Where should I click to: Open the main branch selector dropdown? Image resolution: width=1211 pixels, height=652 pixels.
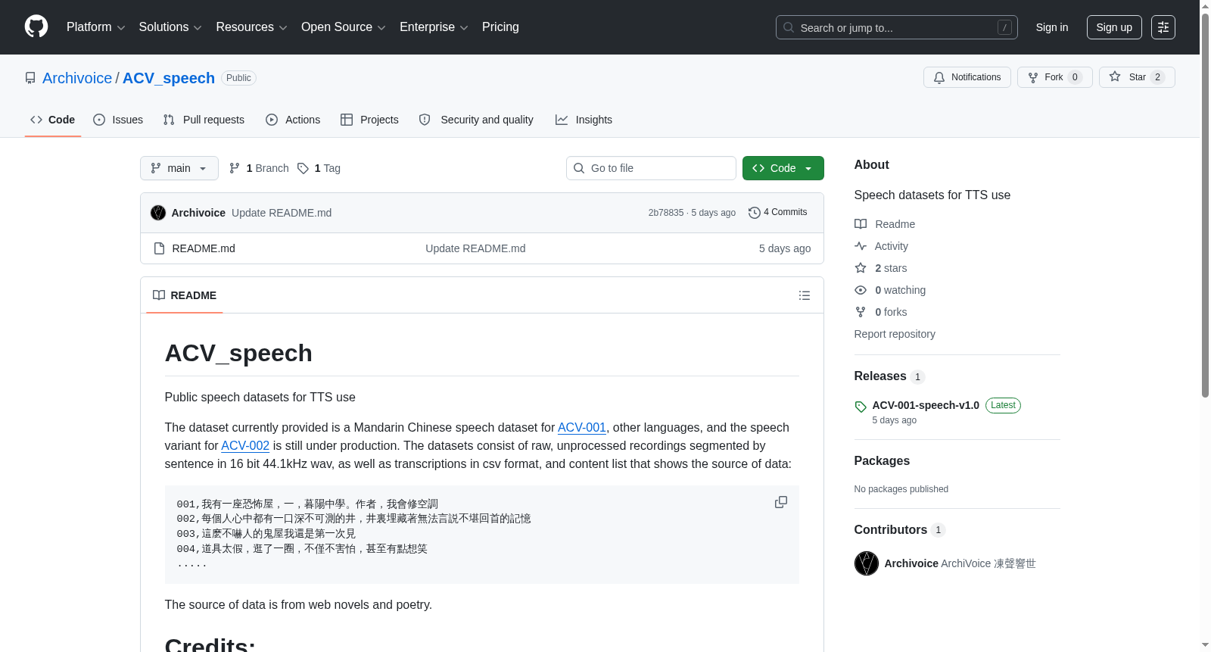point(179,168)
